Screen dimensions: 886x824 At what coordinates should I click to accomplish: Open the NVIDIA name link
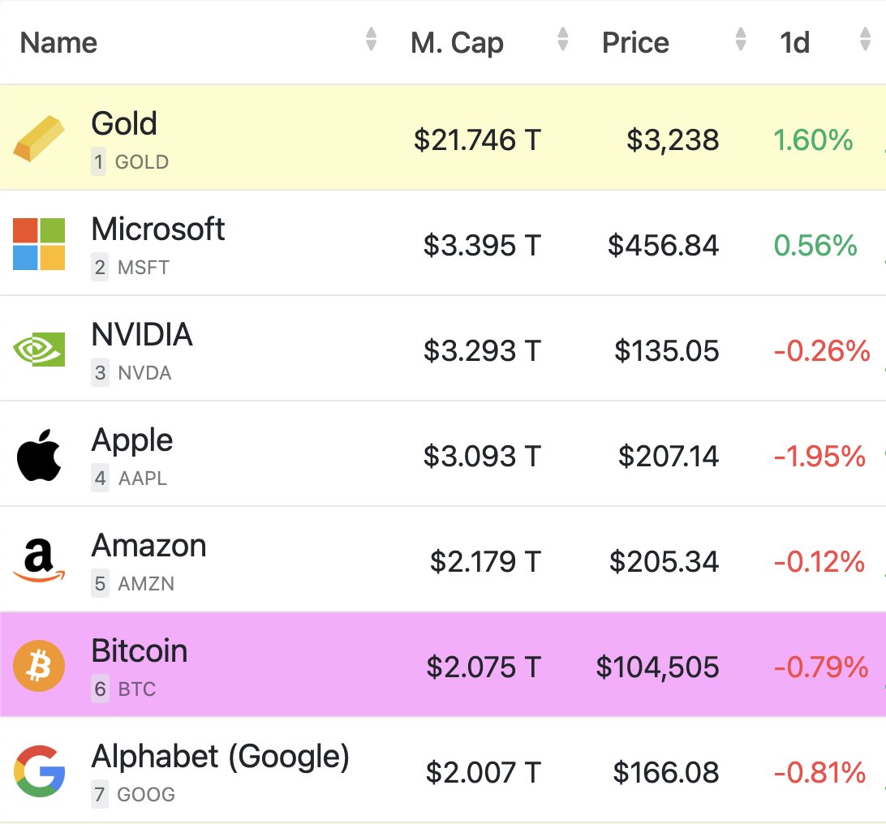142,335
